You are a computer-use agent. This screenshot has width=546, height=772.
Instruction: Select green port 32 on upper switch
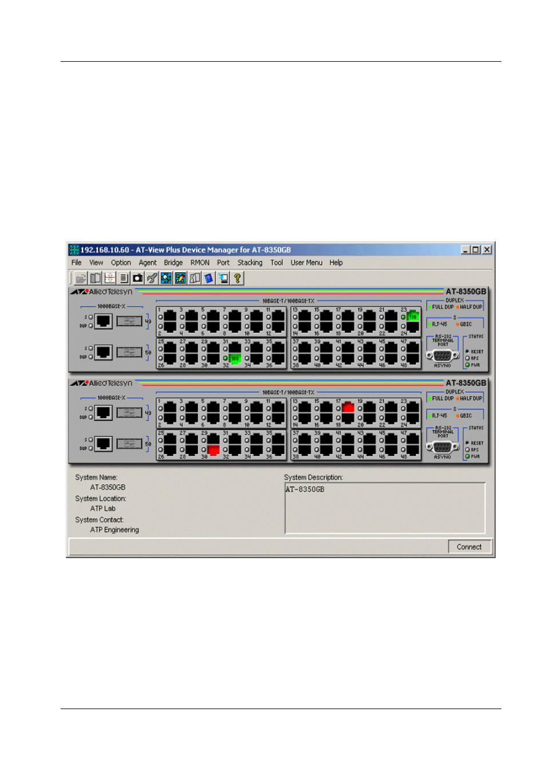click(235, 358)
